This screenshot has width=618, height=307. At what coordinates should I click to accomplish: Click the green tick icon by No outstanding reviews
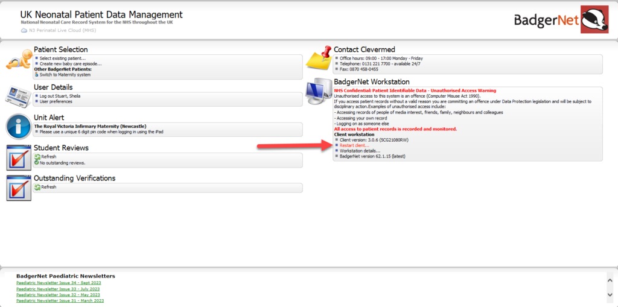click(x=37, y=162)
